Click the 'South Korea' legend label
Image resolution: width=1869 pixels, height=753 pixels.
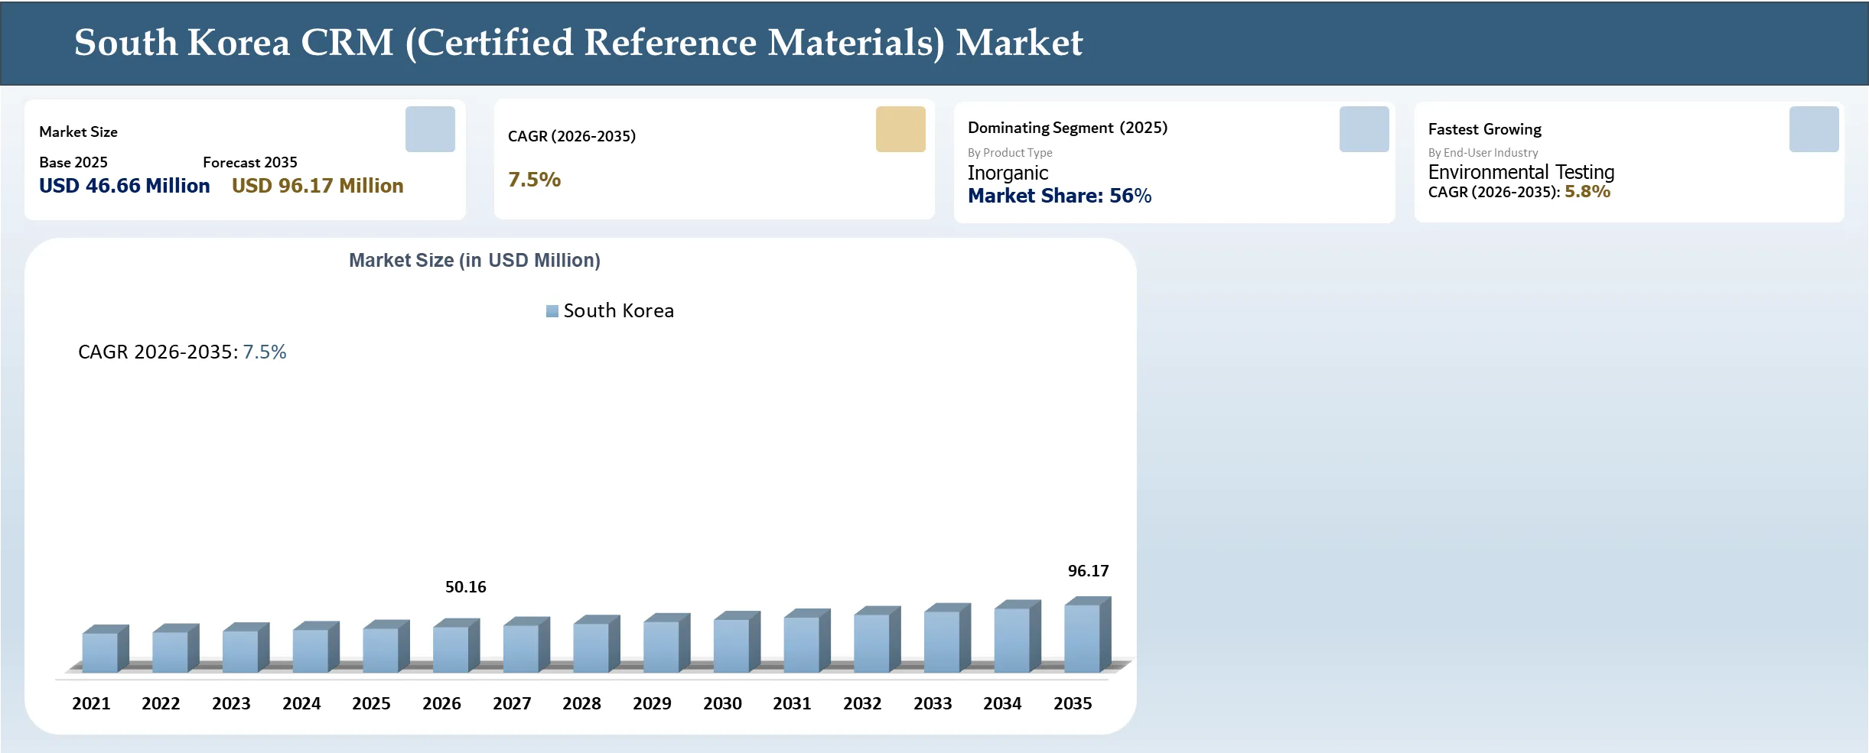(619, 311)
